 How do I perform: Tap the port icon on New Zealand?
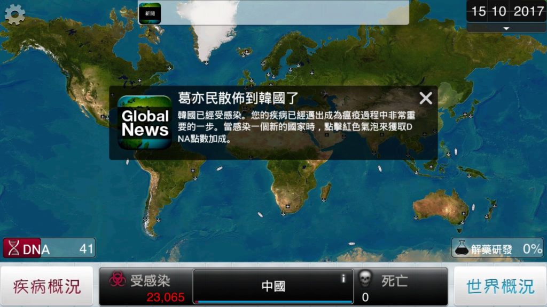point(487,216)
